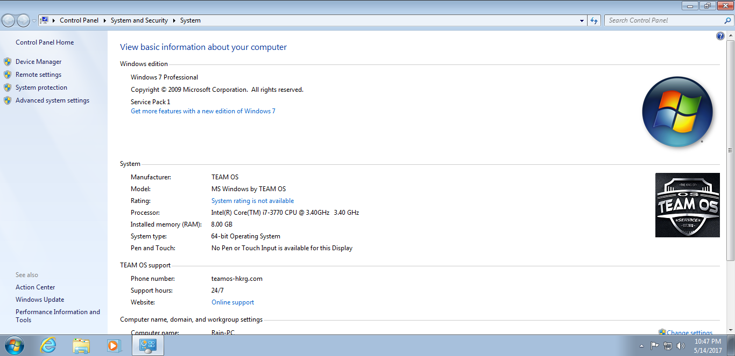Viewport: 735px width, 356px height.
Task: Click the volume speaker tray icon
Action: point(681,346)
